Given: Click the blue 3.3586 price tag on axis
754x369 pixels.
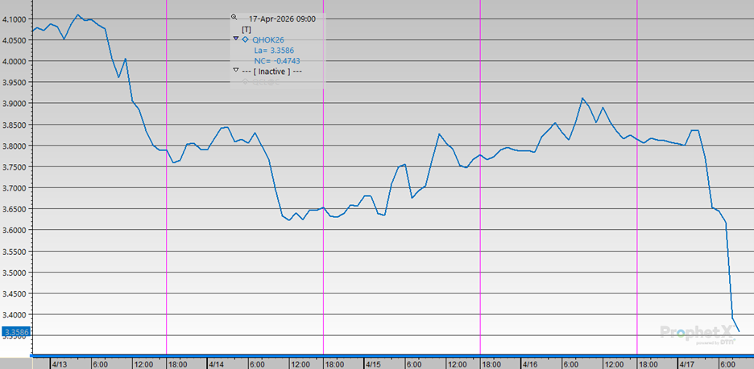Looking at the screenshot, I should [15, 331].
